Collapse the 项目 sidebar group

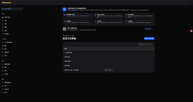pos(22,61)
